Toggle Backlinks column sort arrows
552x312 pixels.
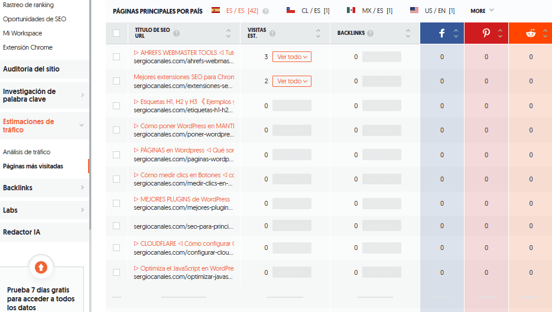(408, 33)
